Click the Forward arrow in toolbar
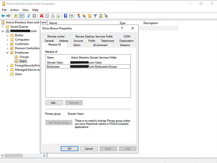217x163 pixels. pyautogui.click(x=8, y=16)
